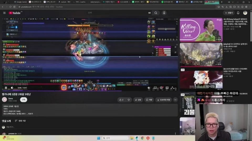The height and width of the screenshot is (141, 252).
Task: Open the Sana channel avatar
Action: (x=4, y=99)
